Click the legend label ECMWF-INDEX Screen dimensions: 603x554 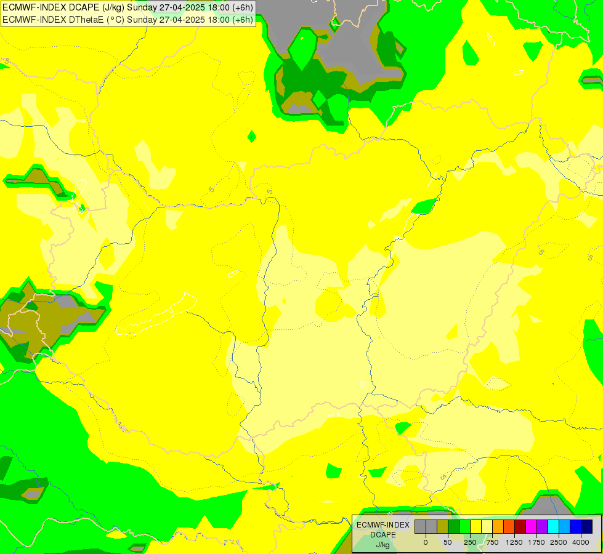(x=383, y=525)
